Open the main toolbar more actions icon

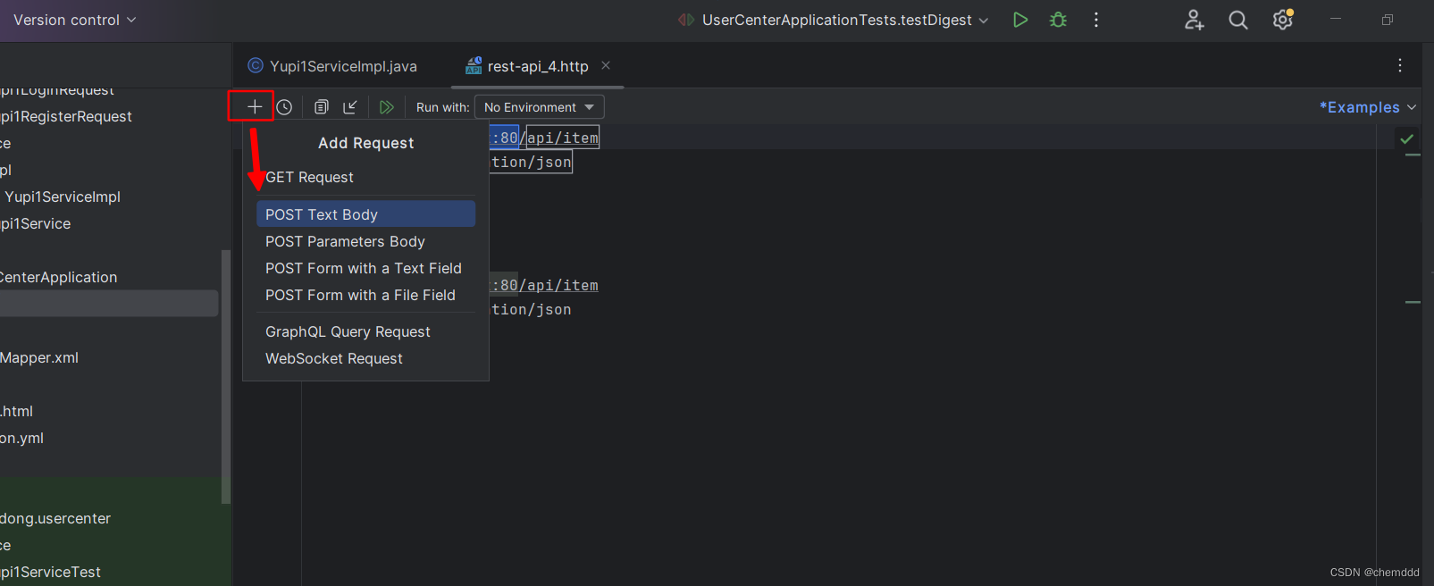(x=1096, y=20)
